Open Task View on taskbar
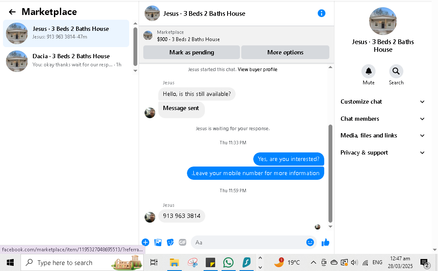Screen dimensions: 438x271 154,262
